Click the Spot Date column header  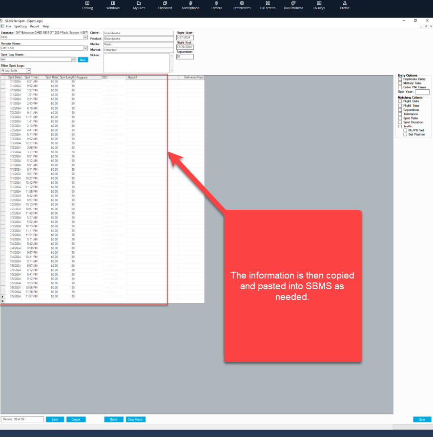(x=13, y=78)
